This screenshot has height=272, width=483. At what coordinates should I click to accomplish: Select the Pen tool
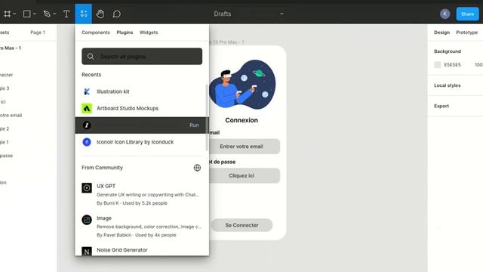[47, 14]
